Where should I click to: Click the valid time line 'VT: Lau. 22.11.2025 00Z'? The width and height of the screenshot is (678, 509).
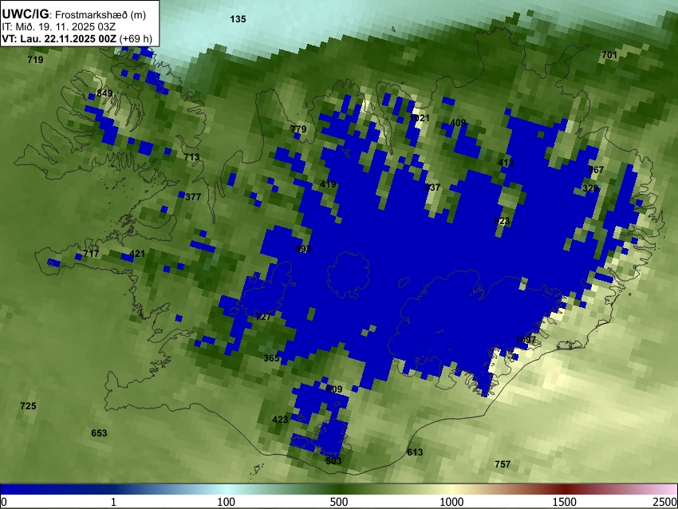59,38
